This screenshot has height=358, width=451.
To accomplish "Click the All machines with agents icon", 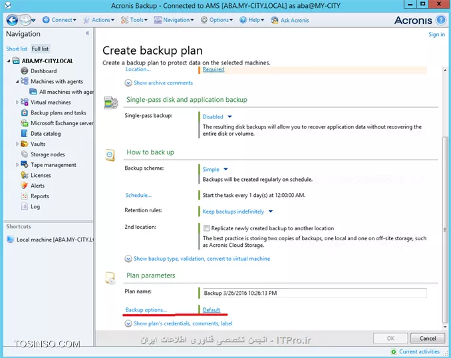I will point(33,92).
